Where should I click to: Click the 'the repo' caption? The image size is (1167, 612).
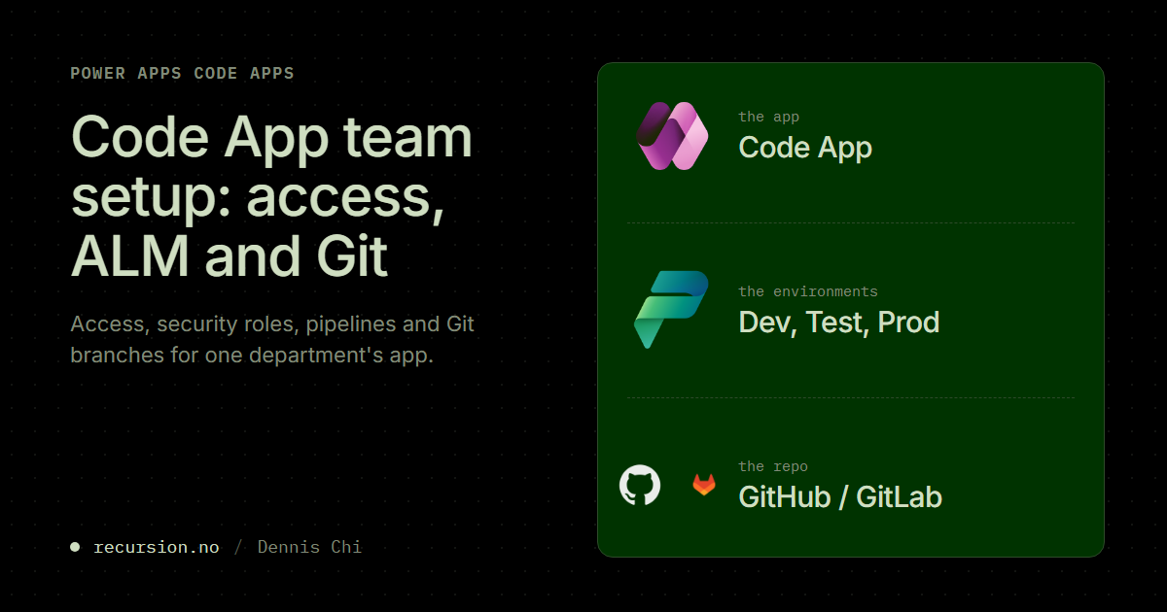(x=773, y=466)
